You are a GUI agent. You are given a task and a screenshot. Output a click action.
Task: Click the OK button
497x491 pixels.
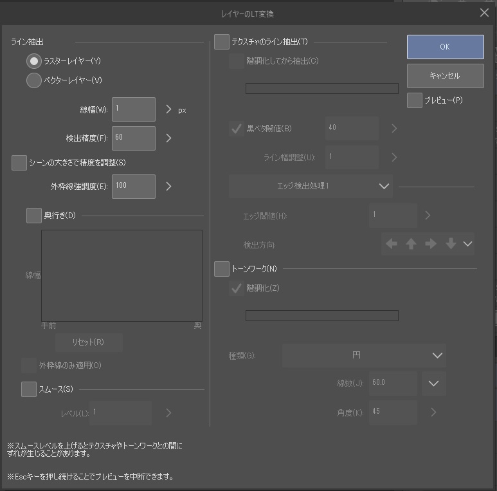click(x=445, y=47)
